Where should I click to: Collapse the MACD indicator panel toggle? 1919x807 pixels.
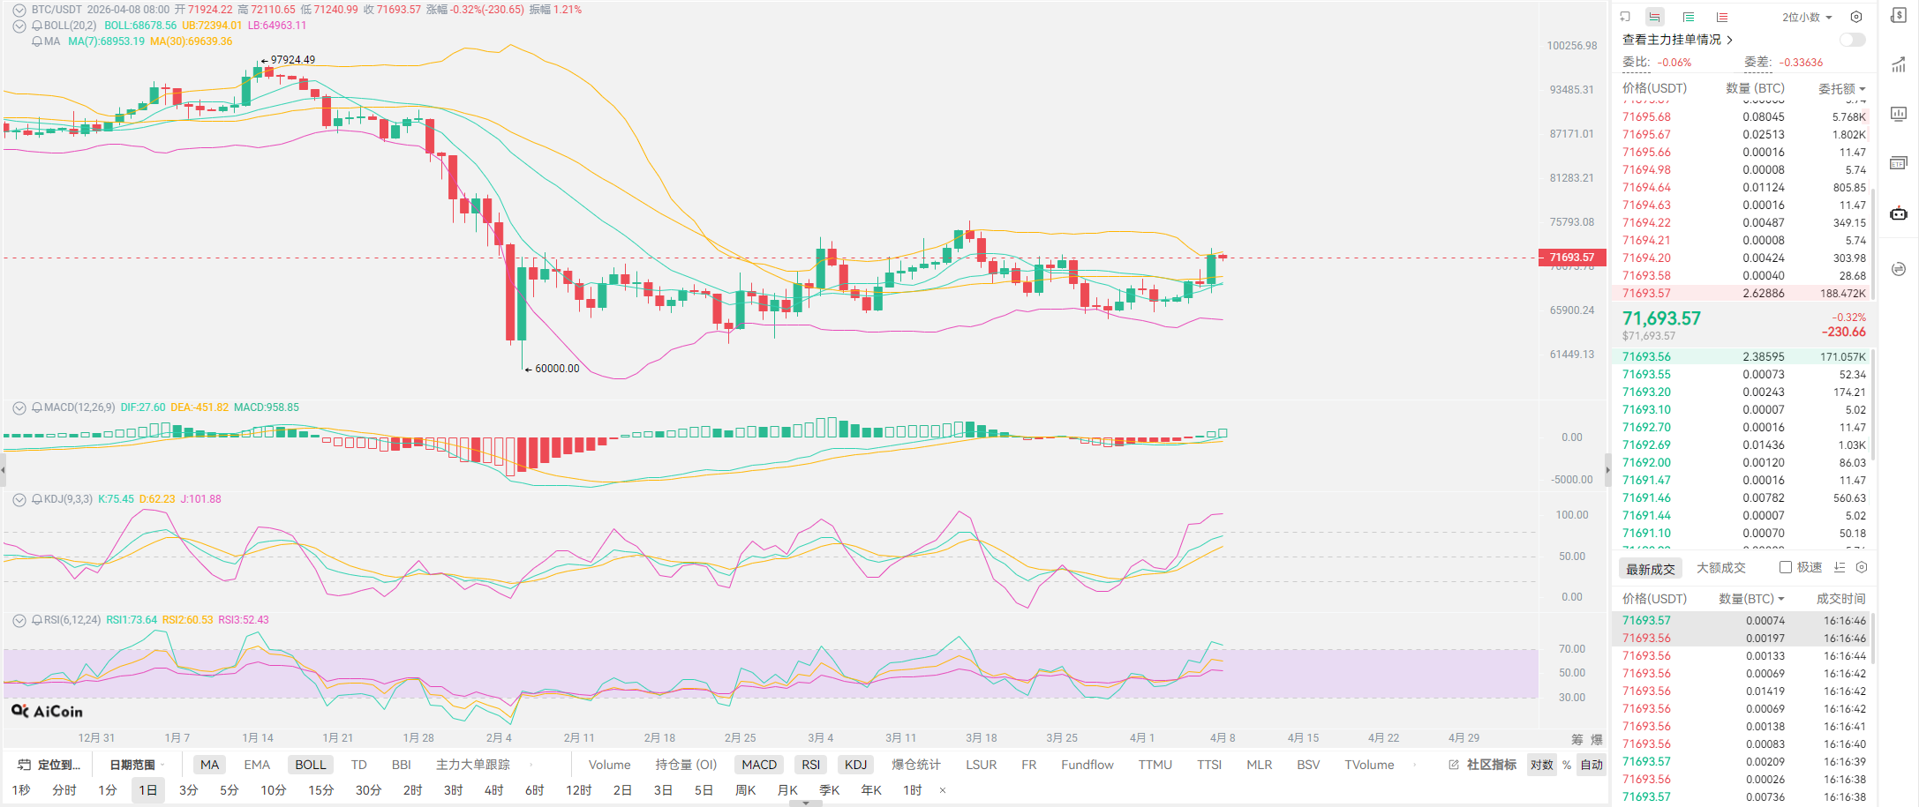(x=19, y=407)
